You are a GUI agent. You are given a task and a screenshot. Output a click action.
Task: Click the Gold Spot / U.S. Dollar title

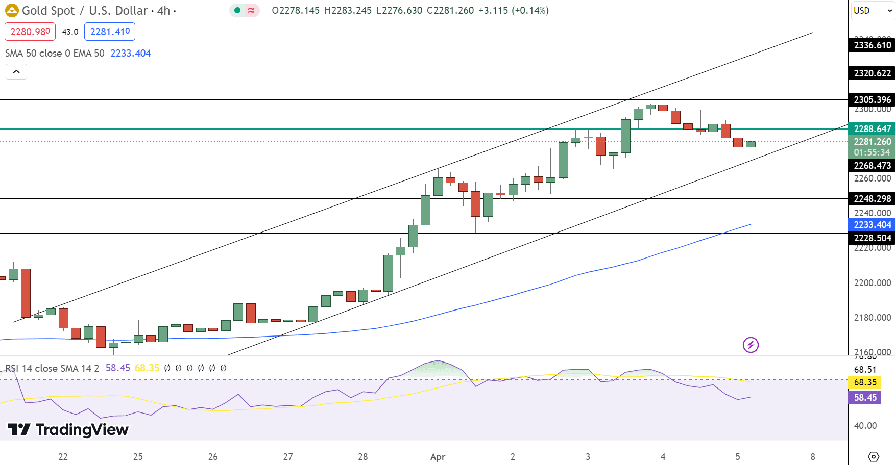[x=85, y=10]
